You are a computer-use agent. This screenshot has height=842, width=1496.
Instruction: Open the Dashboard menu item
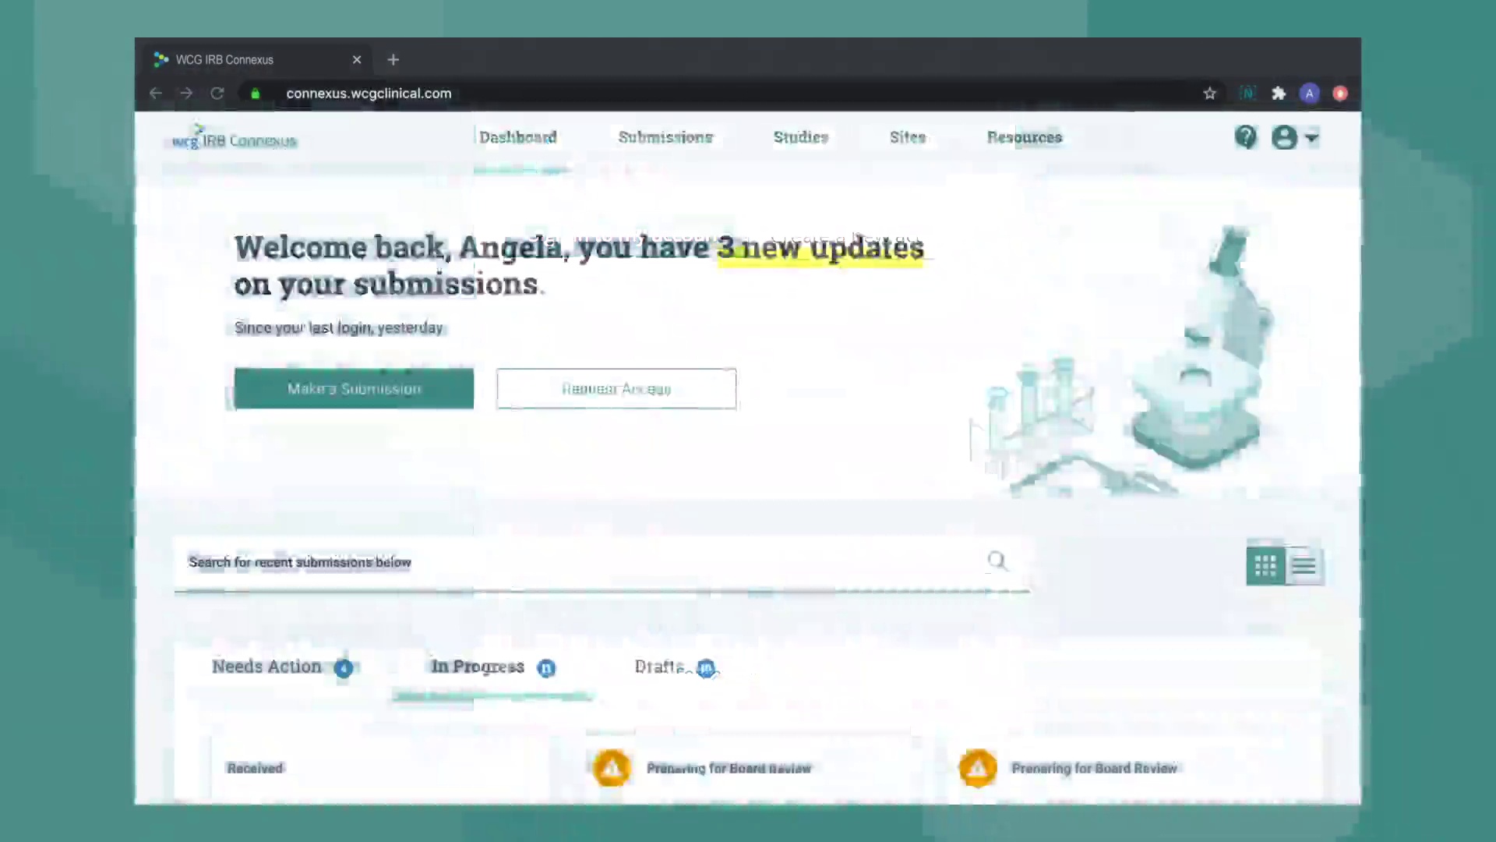pos(518,137)
